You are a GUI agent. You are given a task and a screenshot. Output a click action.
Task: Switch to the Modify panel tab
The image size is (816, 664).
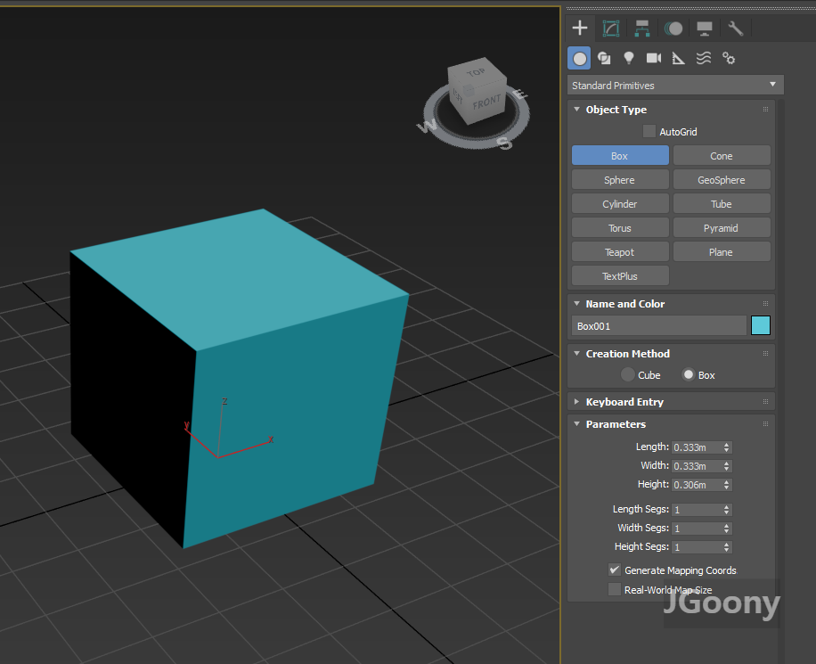click(x=611, y=29)
